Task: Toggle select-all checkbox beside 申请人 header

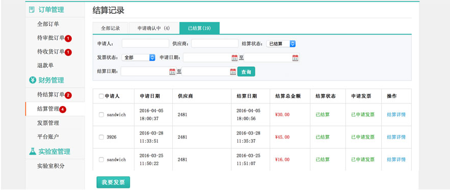Action: point(101,96)
